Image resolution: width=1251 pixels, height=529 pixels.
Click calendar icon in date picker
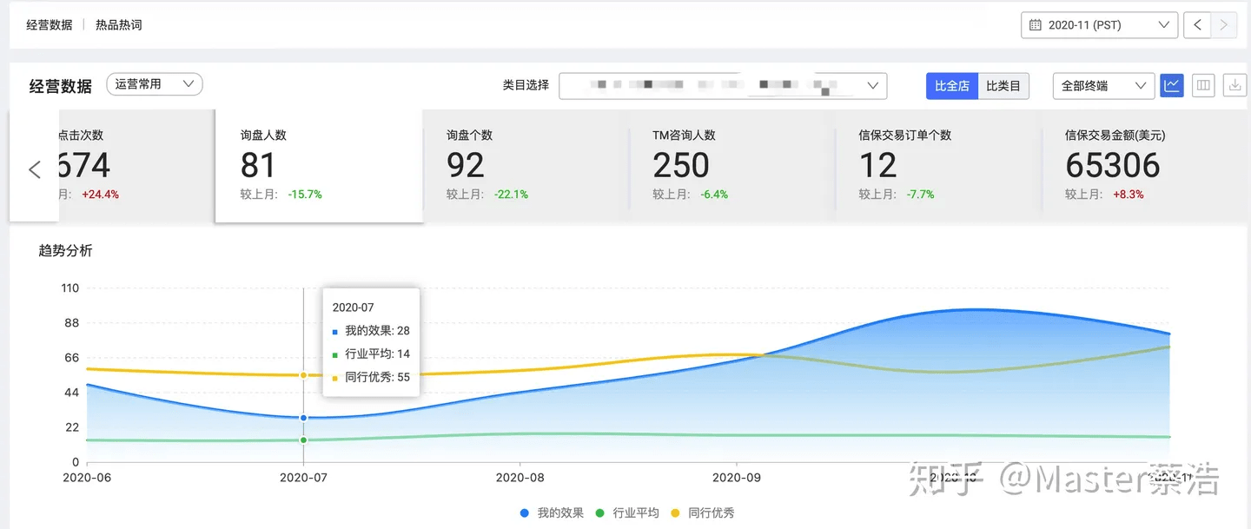(x=1035, y=25)
